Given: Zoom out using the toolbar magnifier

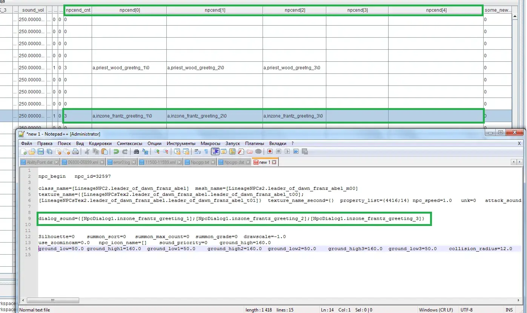Looking at the screenshot, I should tap(165, 151).
